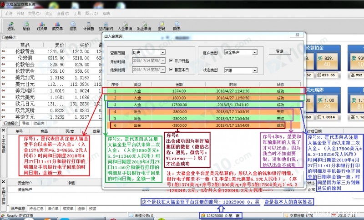This screenshot has width=364, height=220.
Task: Toggle the 截至本日 checkbox
Action: click(171, 70)
